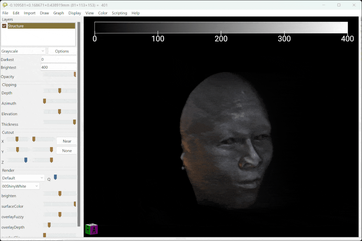362x241 pixels.
Task: Click the Opacity slider handle
Action: [75, 74]
